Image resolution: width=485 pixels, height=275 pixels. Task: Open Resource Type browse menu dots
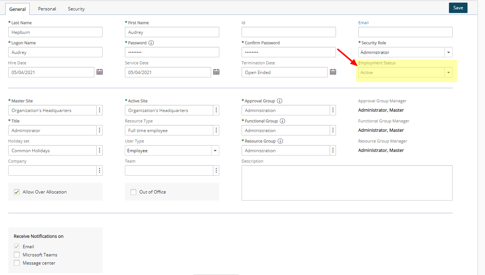[216, 131]
